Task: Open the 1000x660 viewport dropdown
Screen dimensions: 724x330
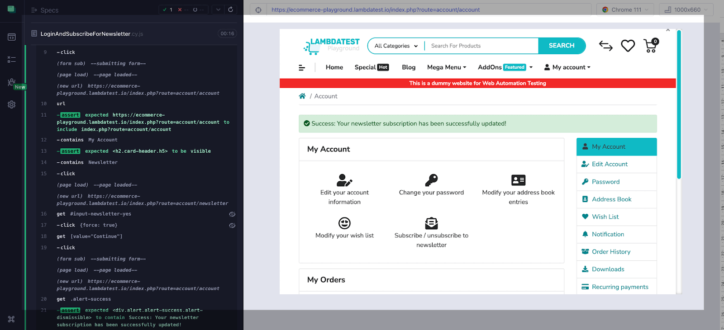Action: coord(686,9)
